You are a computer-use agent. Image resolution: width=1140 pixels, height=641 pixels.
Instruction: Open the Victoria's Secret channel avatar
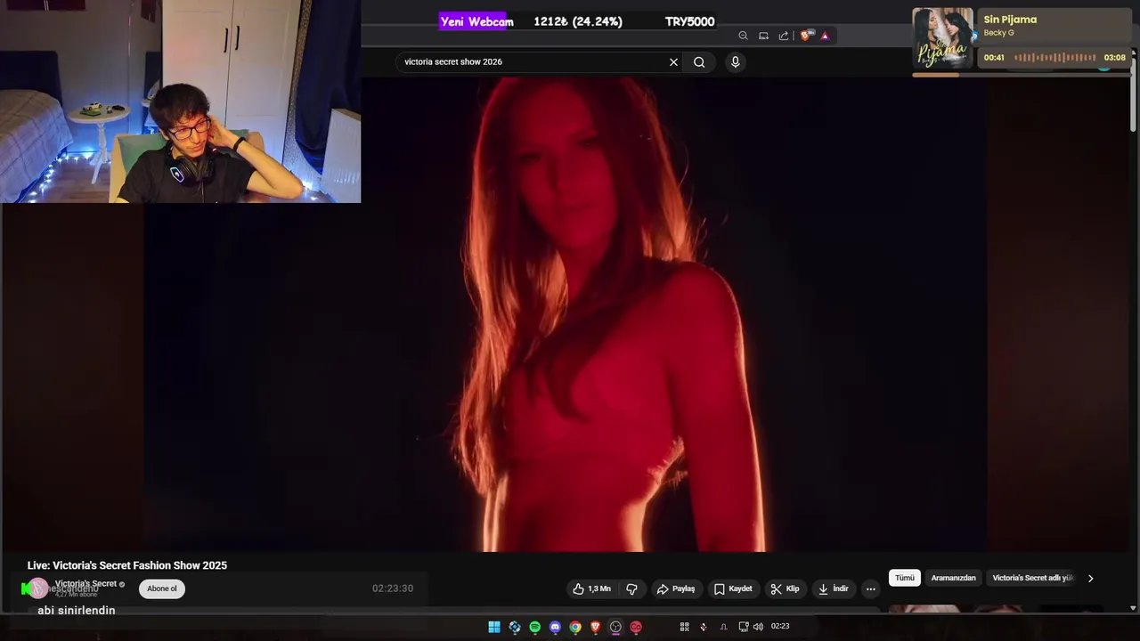coord(37,588)
